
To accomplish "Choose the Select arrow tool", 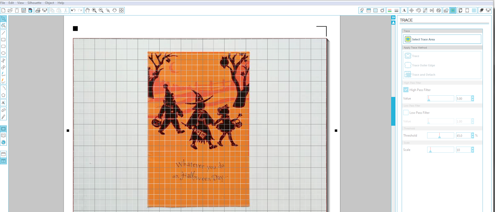I will click(x=3, y=19).
